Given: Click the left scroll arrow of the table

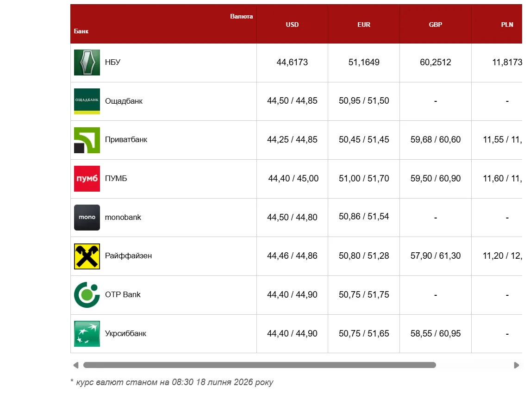Looking at the screenshot, I should tap(76, 365).
